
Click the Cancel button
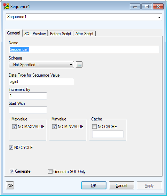[x=121, y=185]
